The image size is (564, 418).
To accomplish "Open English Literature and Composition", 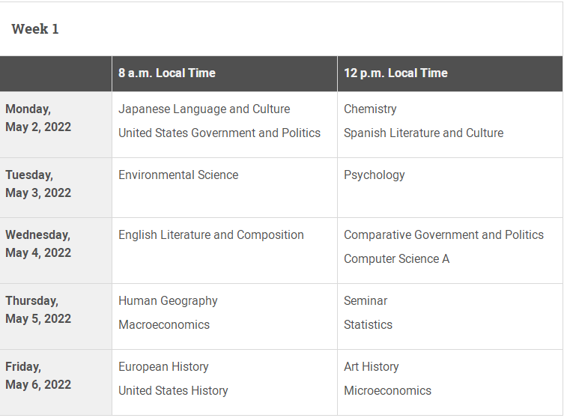I will coord(211,235).
